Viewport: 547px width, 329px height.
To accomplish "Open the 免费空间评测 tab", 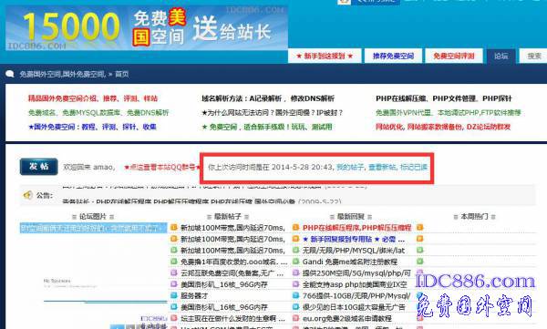I will coord(454,56).
